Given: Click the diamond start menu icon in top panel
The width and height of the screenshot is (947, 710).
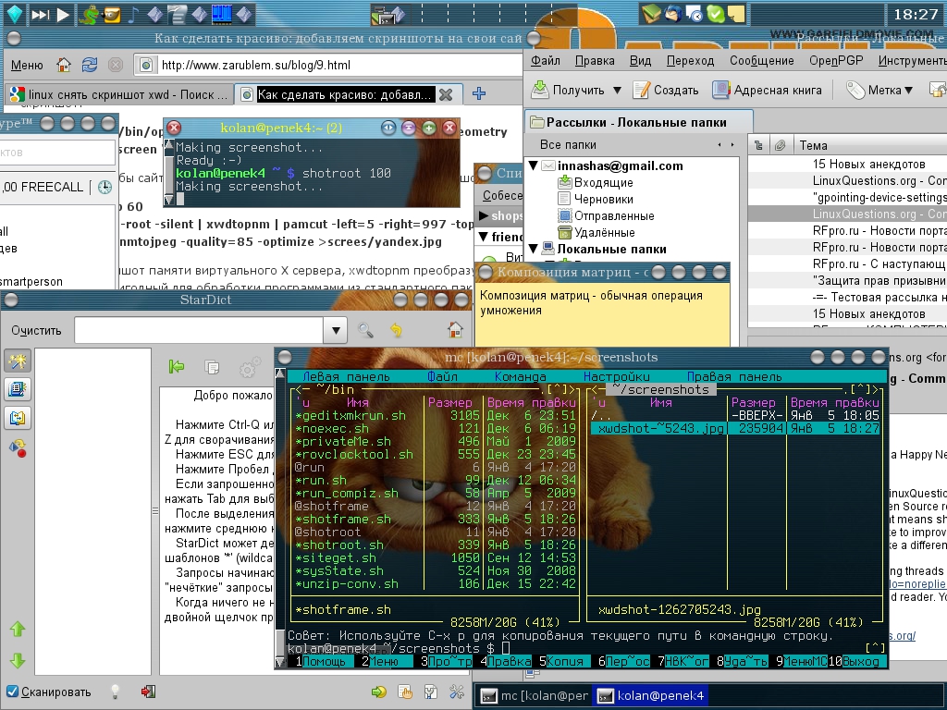Looking at the screenshot, I should tap(14, 13).
